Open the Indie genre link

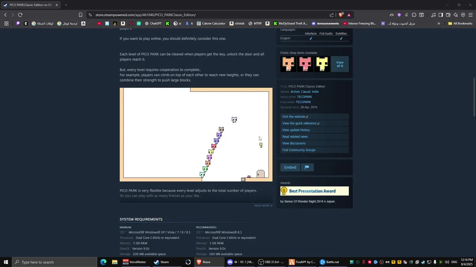click(x=315, y=92)
